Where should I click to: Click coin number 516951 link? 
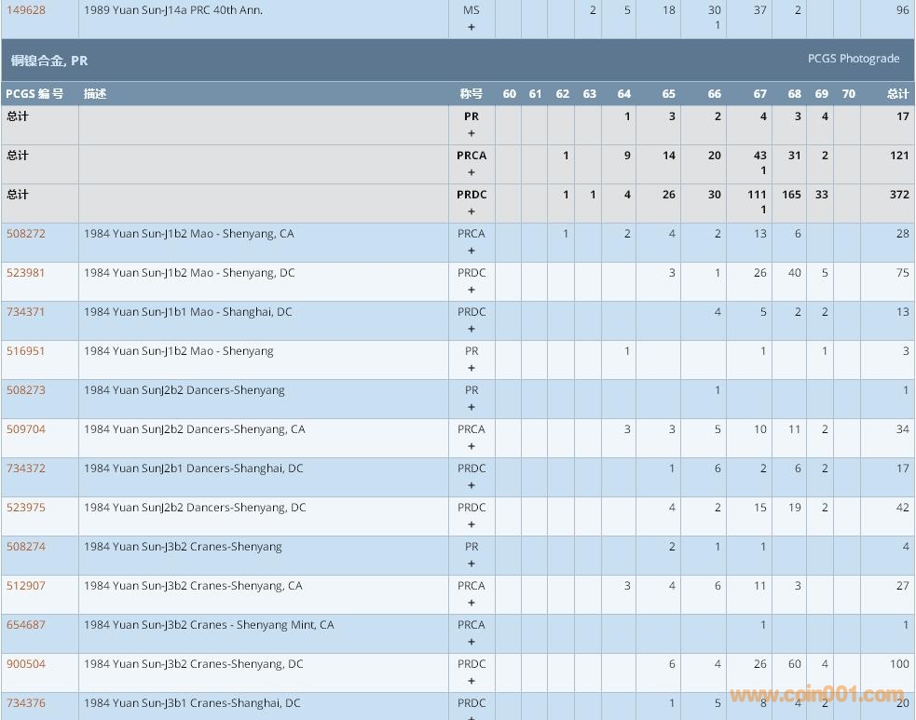point(25,351)
